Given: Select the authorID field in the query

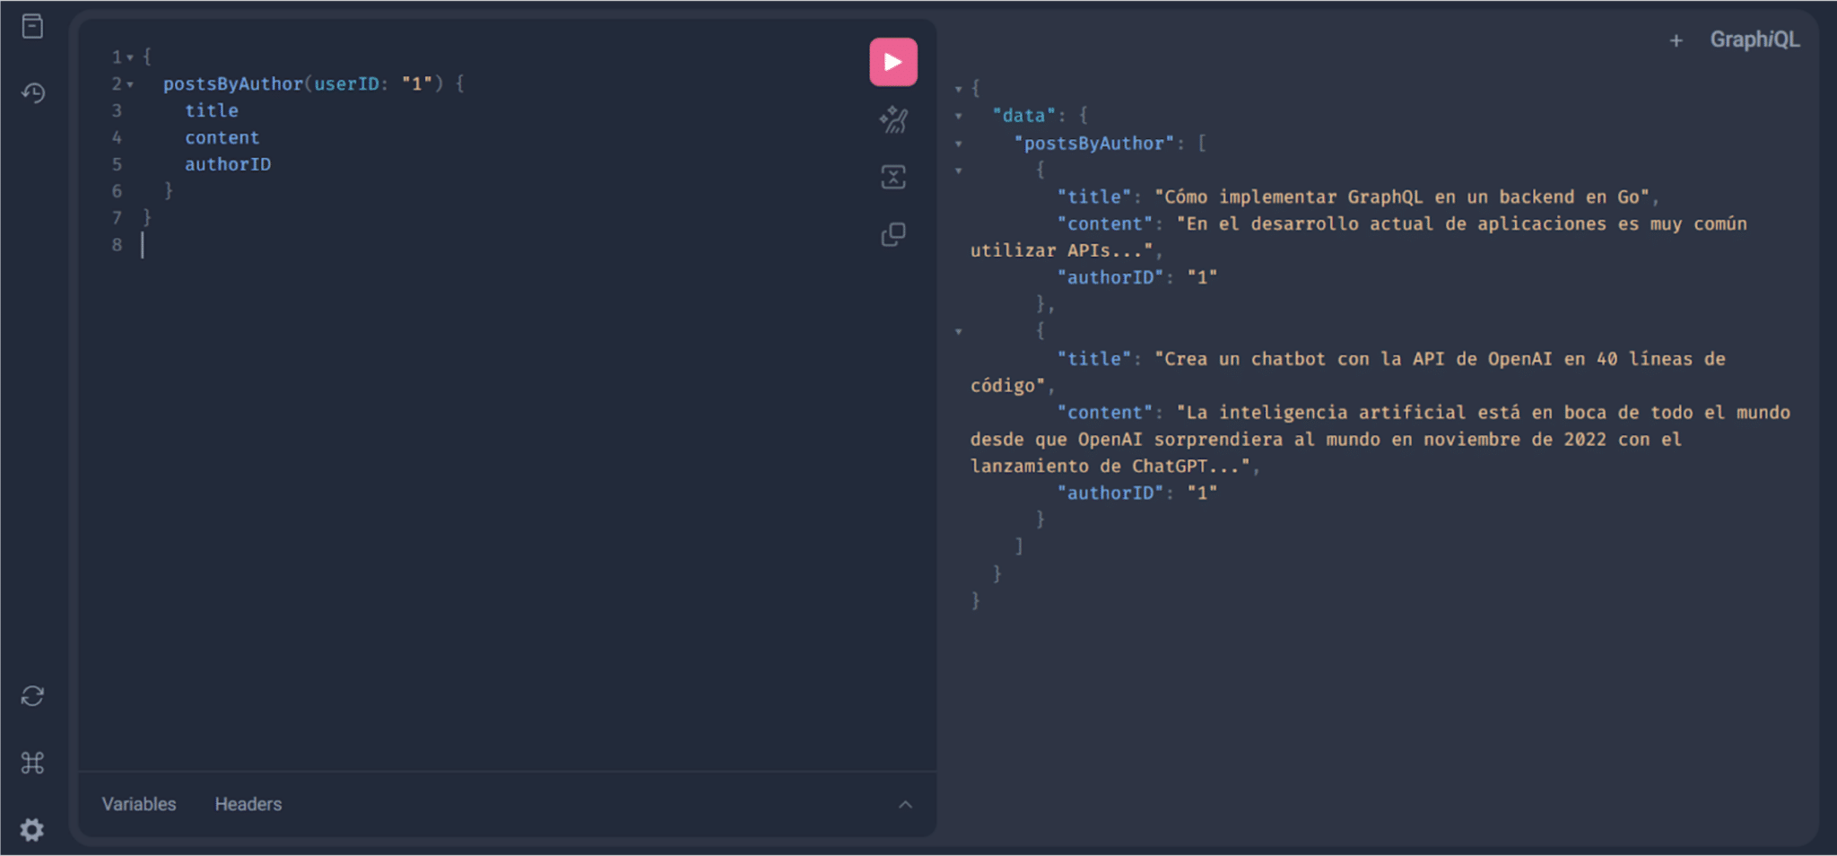Looking at the screenshot, I should (x=229, y=163).
